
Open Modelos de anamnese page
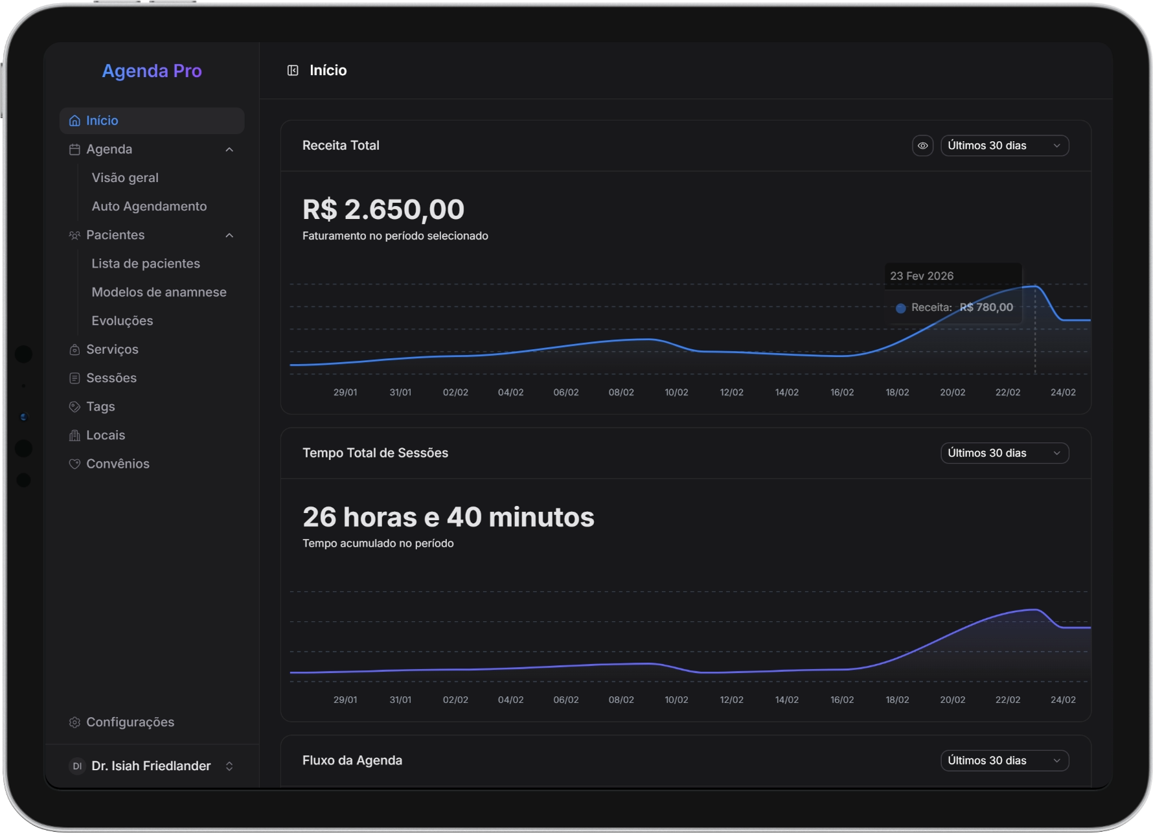[159, 292]
